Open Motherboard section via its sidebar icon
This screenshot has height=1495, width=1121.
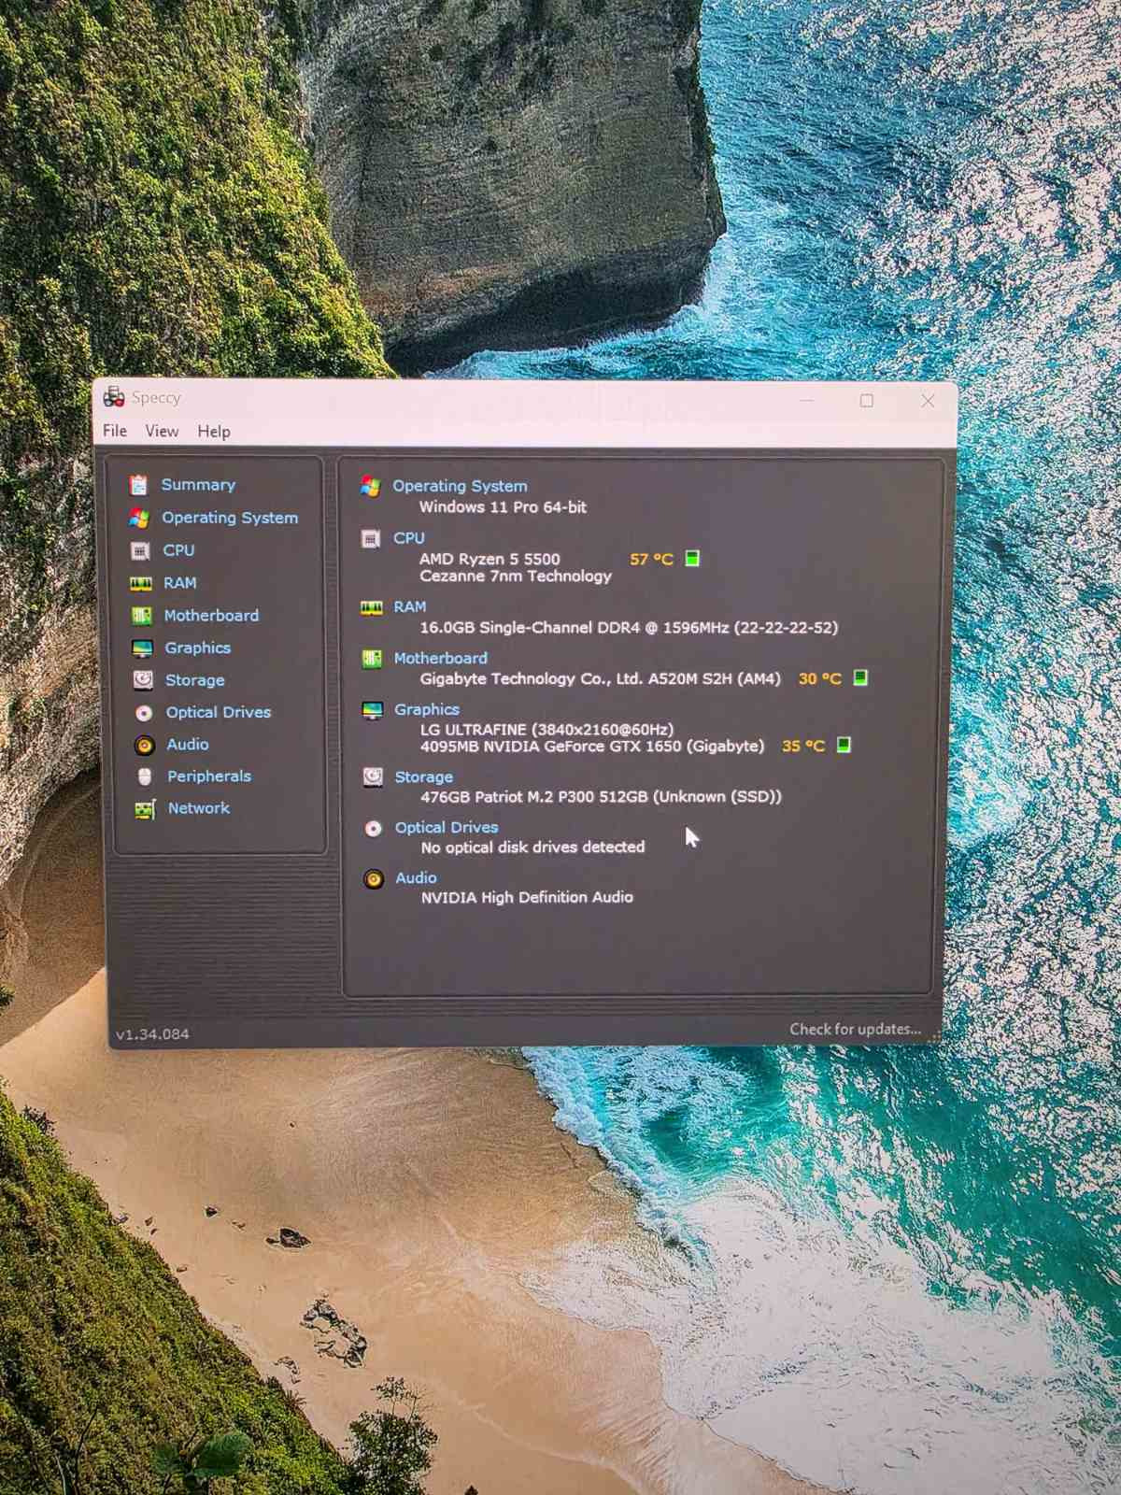(x=141, y=616)
